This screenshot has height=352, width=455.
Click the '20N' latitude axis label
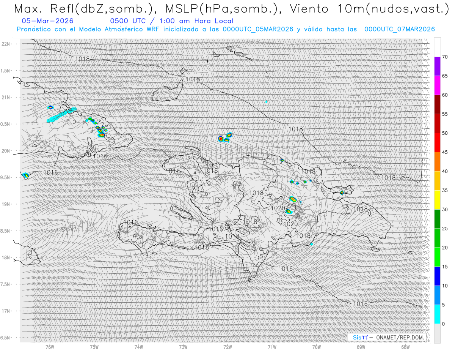pyautogui.click(x=6, y=151)
